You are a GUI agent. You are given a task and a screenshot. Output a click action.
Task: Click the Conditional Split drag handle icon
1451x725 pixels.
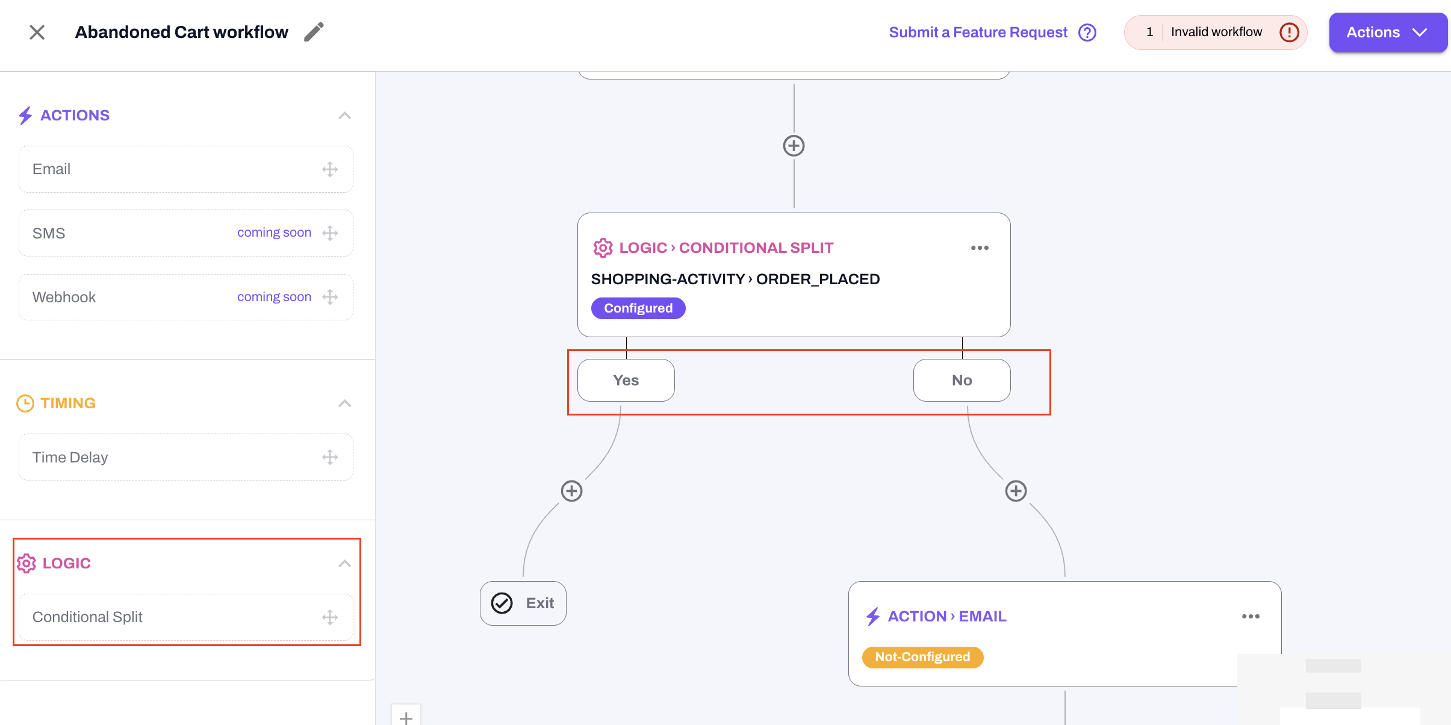(330, 617)
